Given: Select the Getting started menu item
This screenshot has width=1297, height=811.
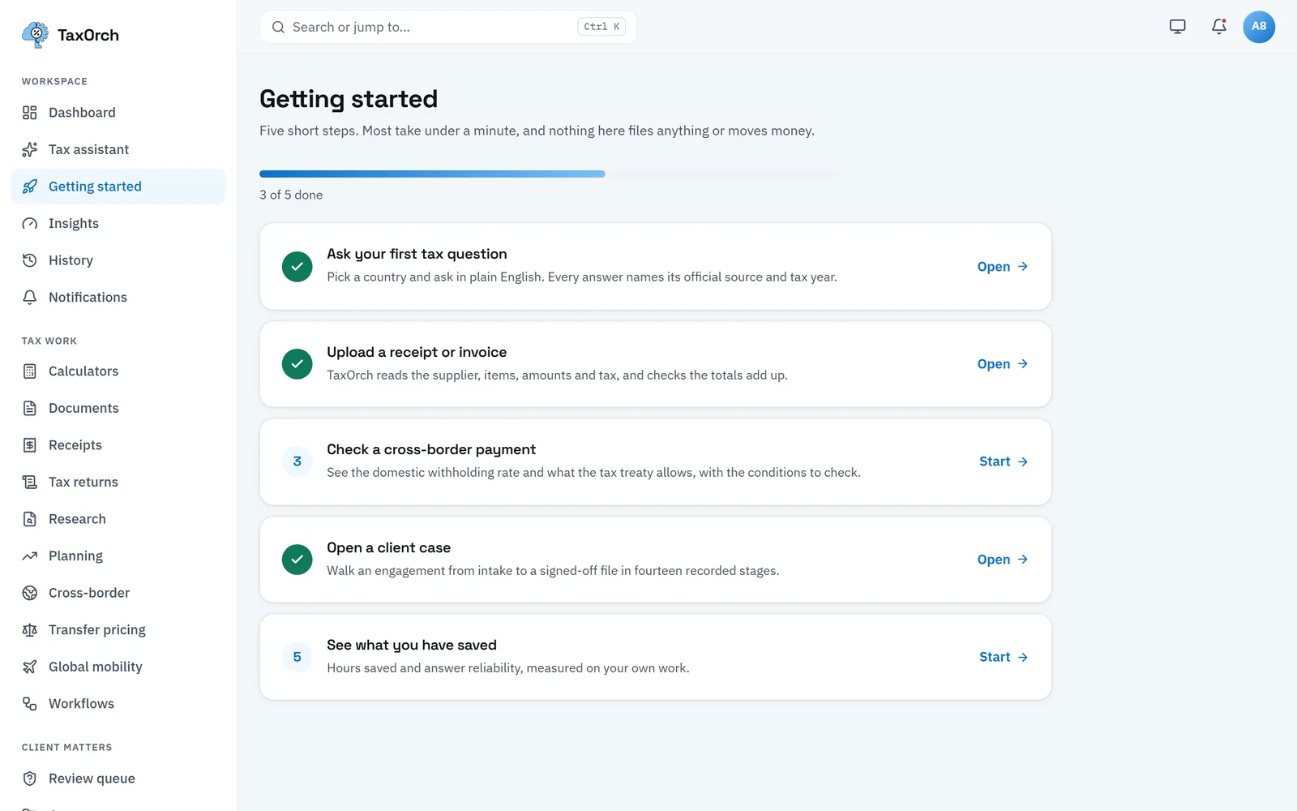Looking at the screenshot, I should 118,187.
